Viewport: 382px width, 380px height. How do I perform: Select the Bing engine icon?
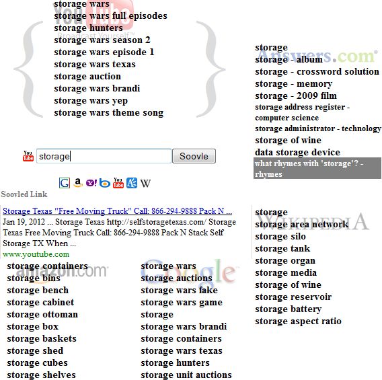pyautogui.click(x=105, y=183)
